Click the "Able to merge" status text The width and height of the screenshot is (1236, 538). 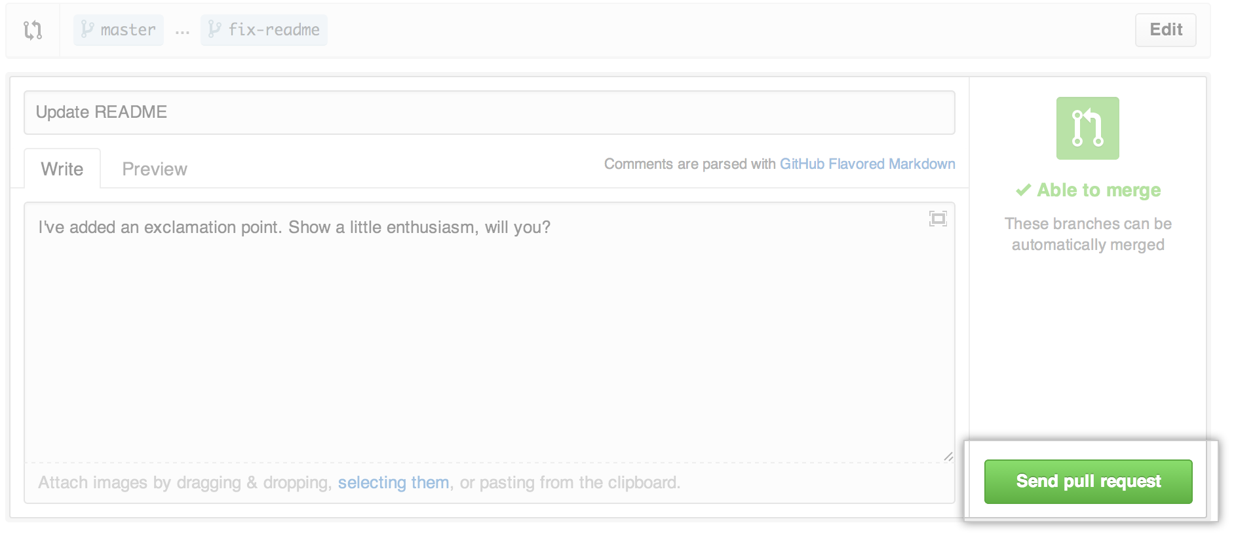pyautogui.click(x=1098, y=190)
